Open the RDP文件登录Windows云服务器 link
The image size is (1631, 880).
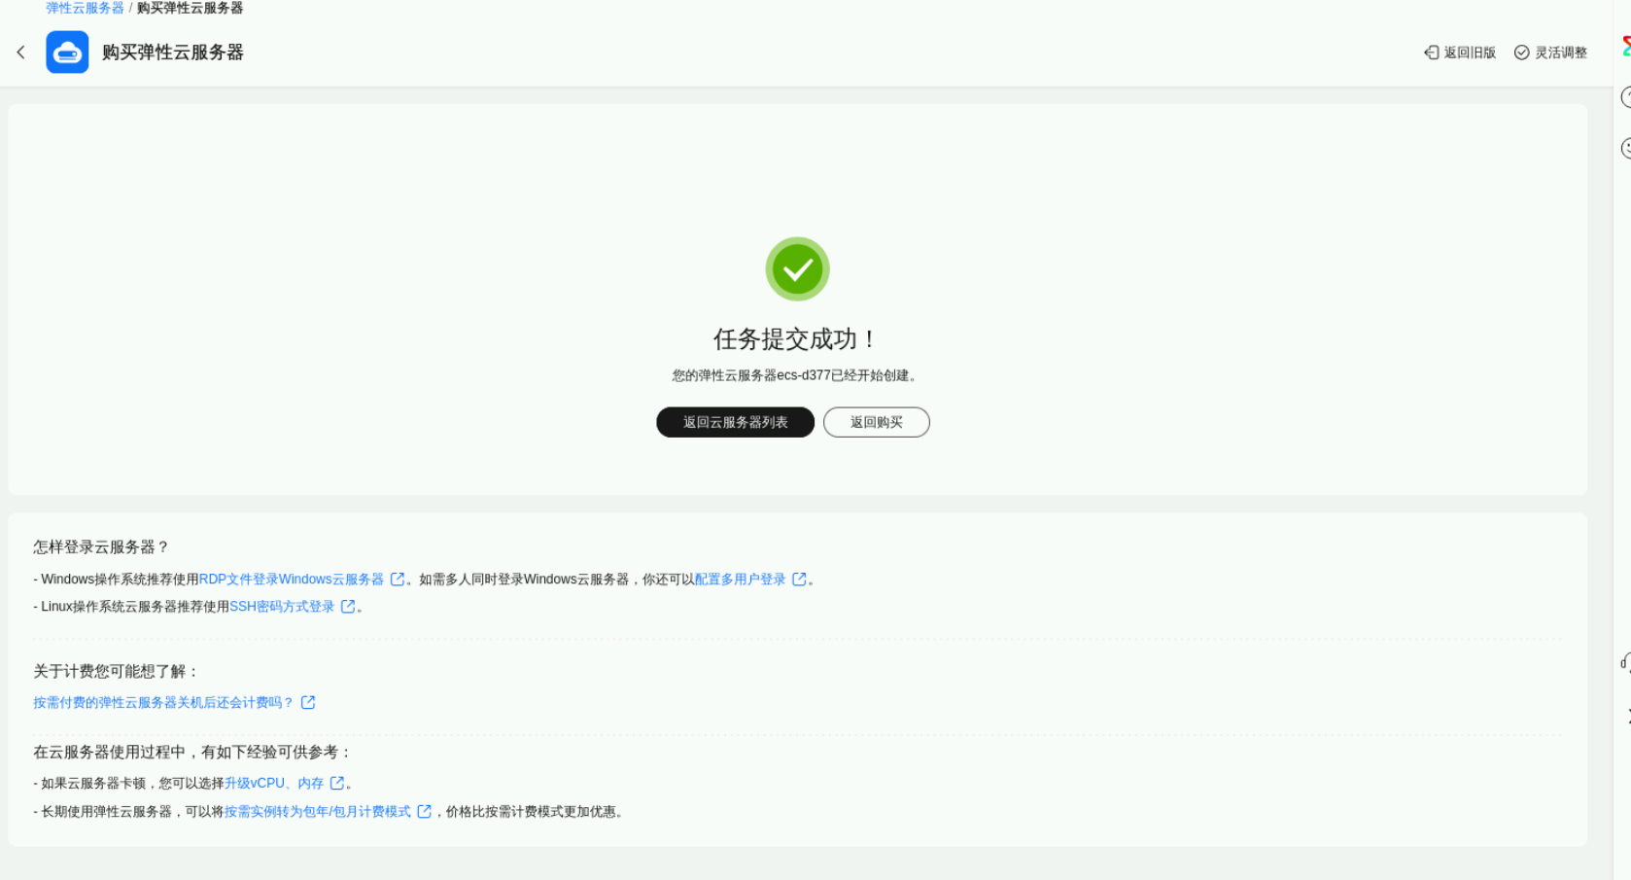point(292,580)
